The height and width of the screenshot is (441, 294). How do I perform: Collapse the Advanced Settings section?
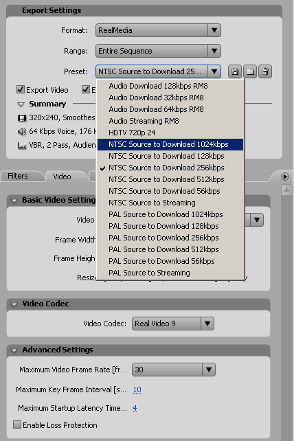[14, 350]
